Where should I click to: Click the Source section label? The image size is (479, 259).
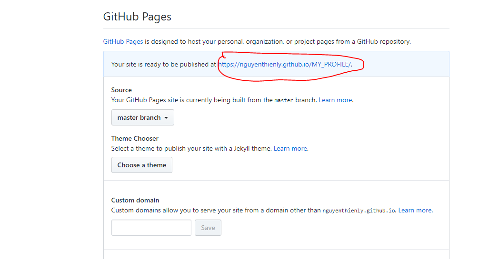tap(121, 90)
